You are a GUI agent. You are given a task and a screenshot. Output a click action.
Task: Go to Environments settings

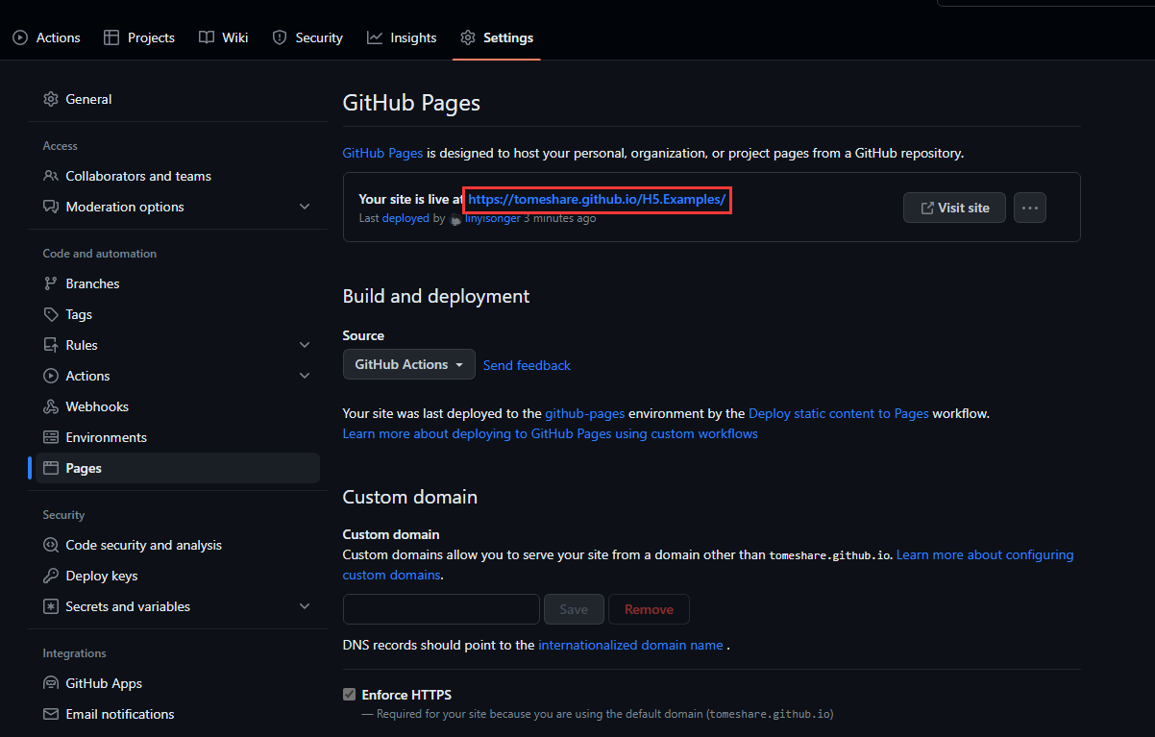pos(178,437)
